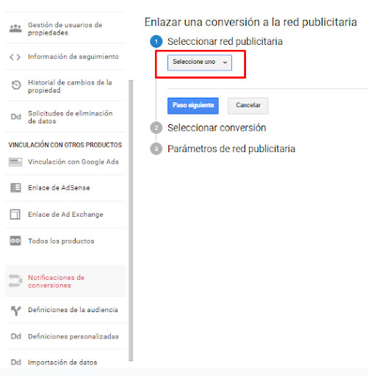Click the Dd icon beside Definiciones personalizadas
The height and width of the screenshot is (376, 368).
tap(16, 336)
